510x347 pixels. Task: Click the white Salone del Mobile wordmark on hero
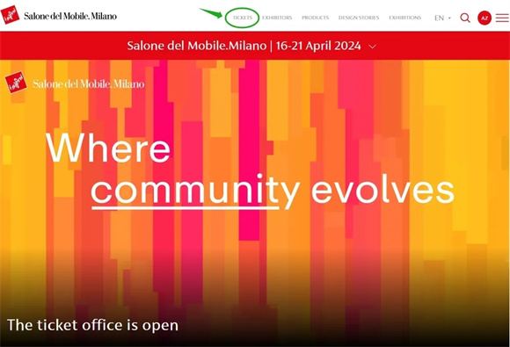click(x=89, y=84)
